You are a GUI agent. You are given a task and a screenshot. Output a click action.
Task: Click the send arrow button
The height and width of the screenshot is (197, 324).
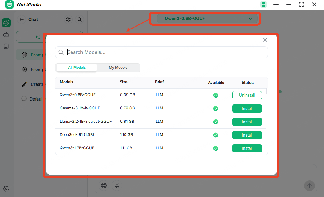[x=309, y=186]
